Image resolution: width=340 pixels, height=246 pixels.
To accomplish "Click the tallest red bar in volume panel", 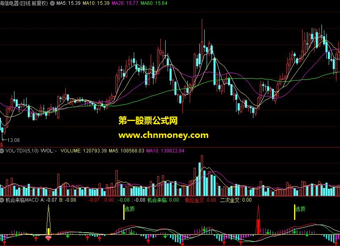I will coord(202,176).
